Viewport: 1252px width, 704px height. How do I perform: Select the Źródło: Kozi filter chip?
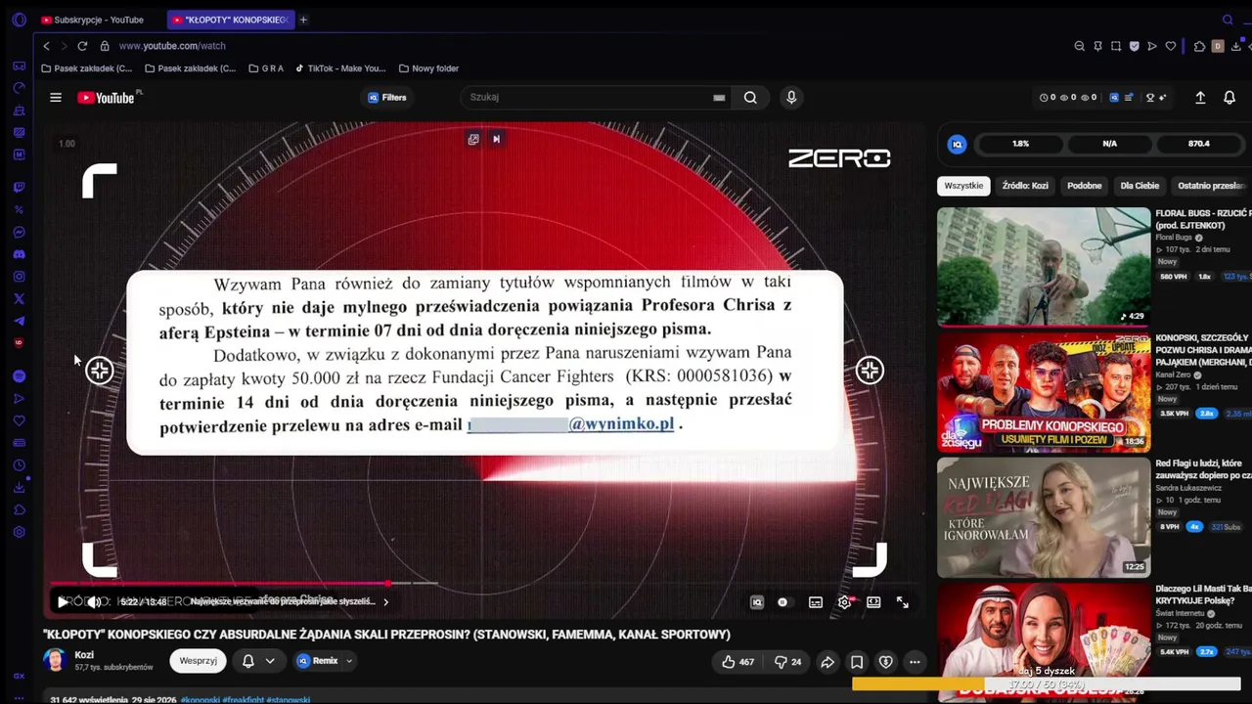click(1025, 186)
